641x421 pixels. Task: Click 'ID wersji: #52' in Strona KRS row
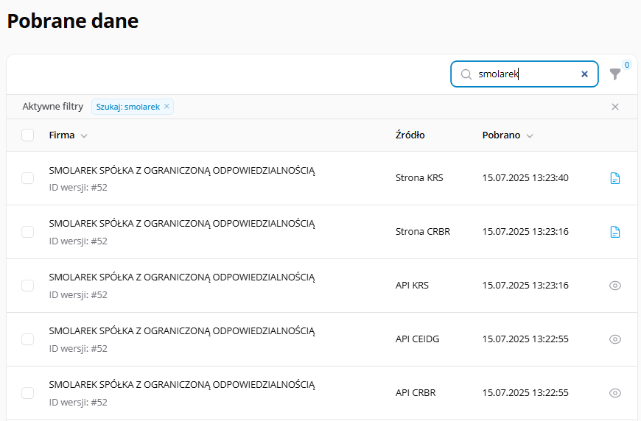(78, 188)
